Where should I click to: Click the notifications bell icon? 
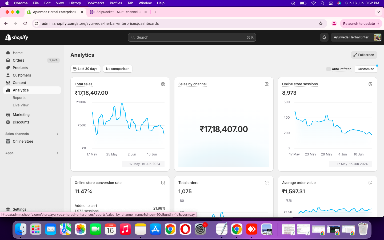click(324, 37)
